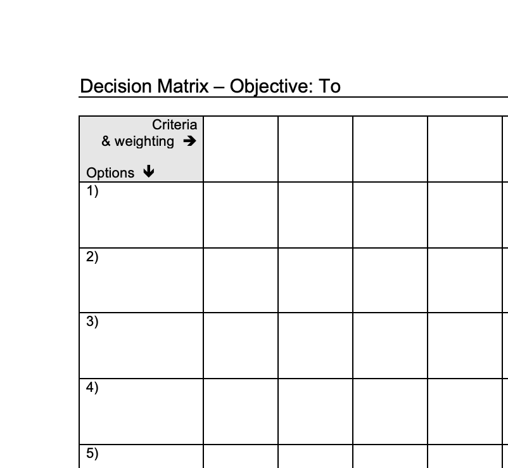Click the right arrow beside "& weighting"
508x468 pixels.
pyautogui.click(x=189, y=141)
